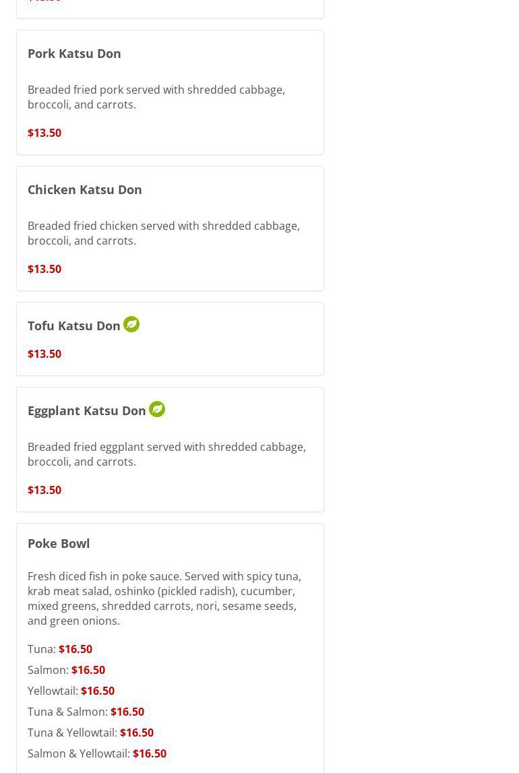Click the breaded fried eggplant description text
The height and width of the screenshot is (773, 519).
pyautogui.click(x=166, y=454)
